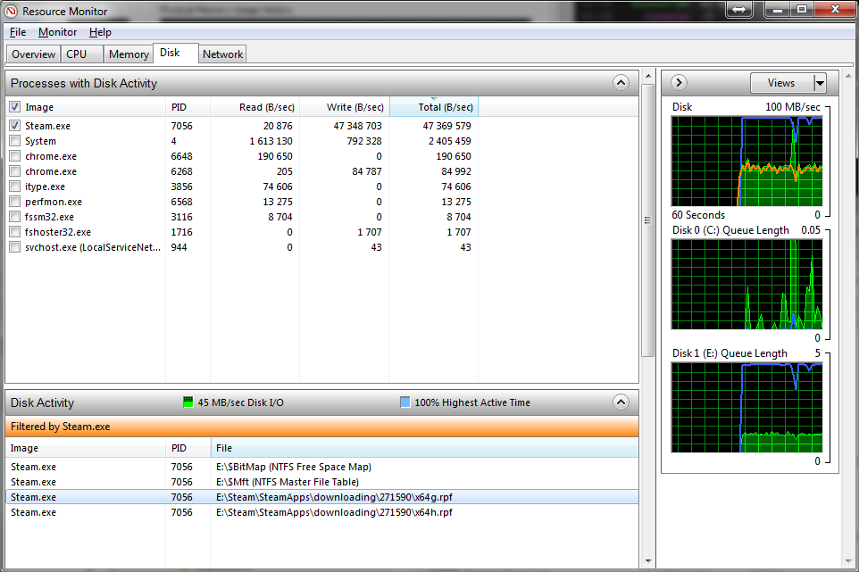This screenshot has height=572, width=859.
Task: Switch to the CPU tab
Action: point(77,54)
